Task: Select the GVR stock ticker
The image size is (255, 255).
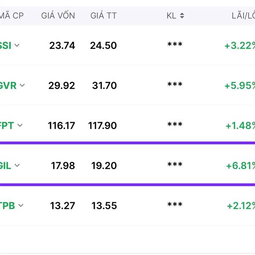Action: coord(8,85)
